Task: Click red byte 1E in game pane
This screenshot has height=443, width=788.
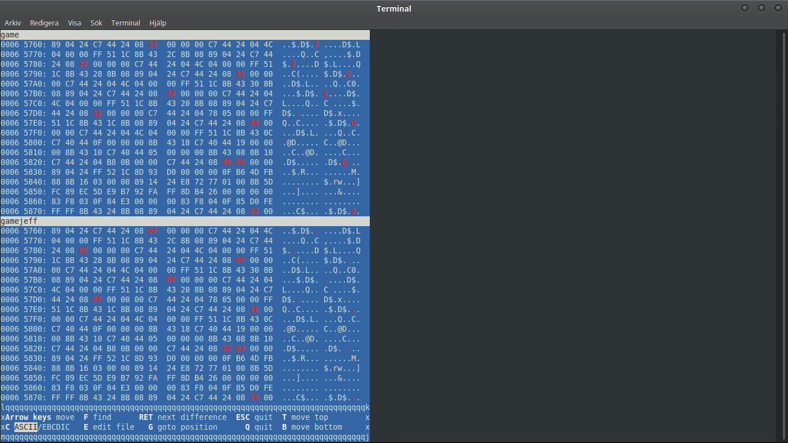Action: 97,113
